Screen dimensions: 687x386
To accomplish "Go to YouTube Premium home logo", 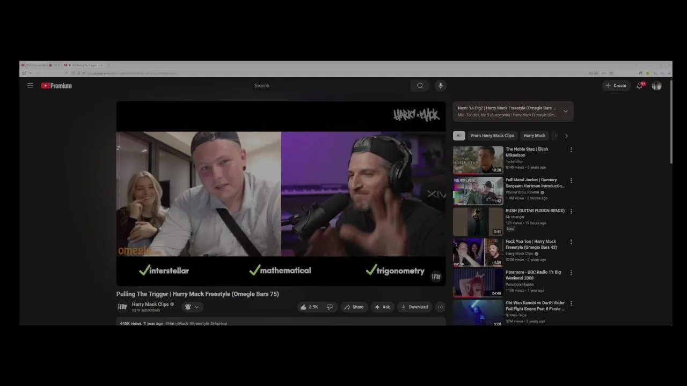I will 56,85.
